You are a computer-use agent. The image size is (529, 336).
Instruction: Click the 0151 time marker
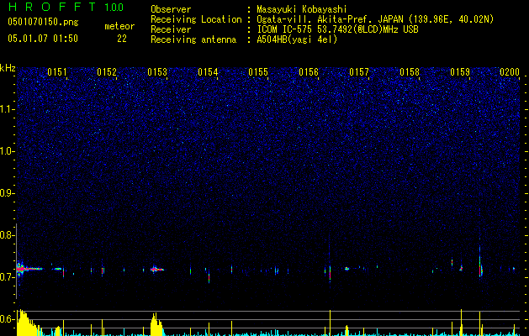point(57,72)
